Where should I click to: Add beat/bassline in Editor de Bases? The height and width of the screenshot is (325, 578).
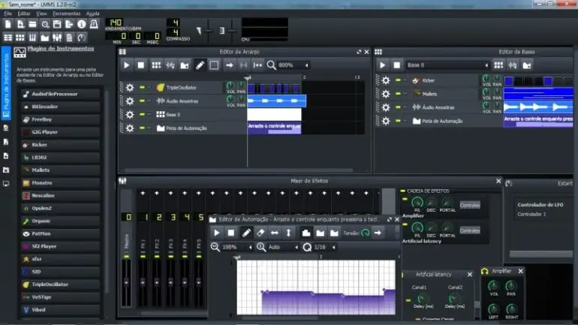(498, 65)
